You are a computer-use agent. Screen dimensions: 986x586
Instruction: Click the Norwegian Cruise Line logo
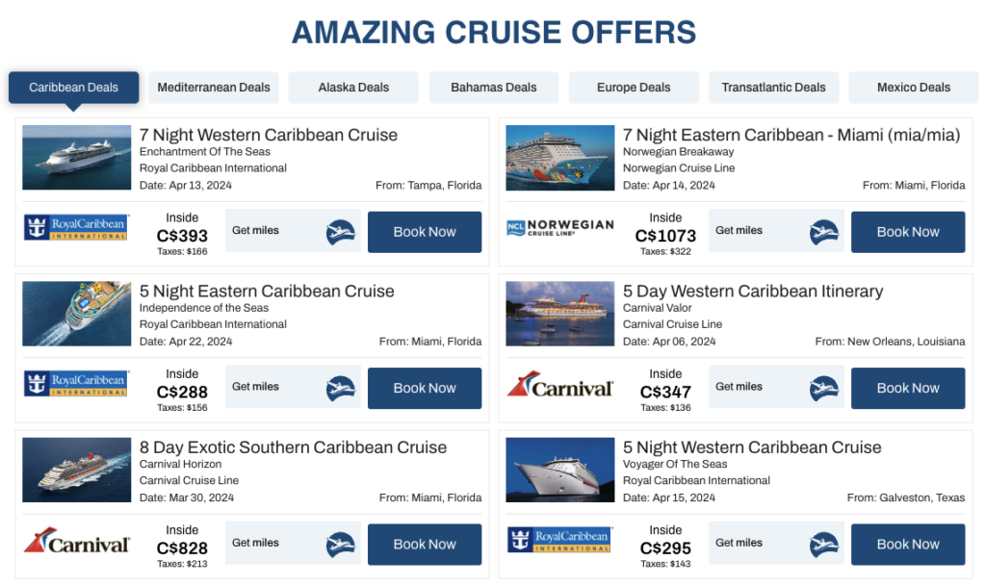(559, 229)
